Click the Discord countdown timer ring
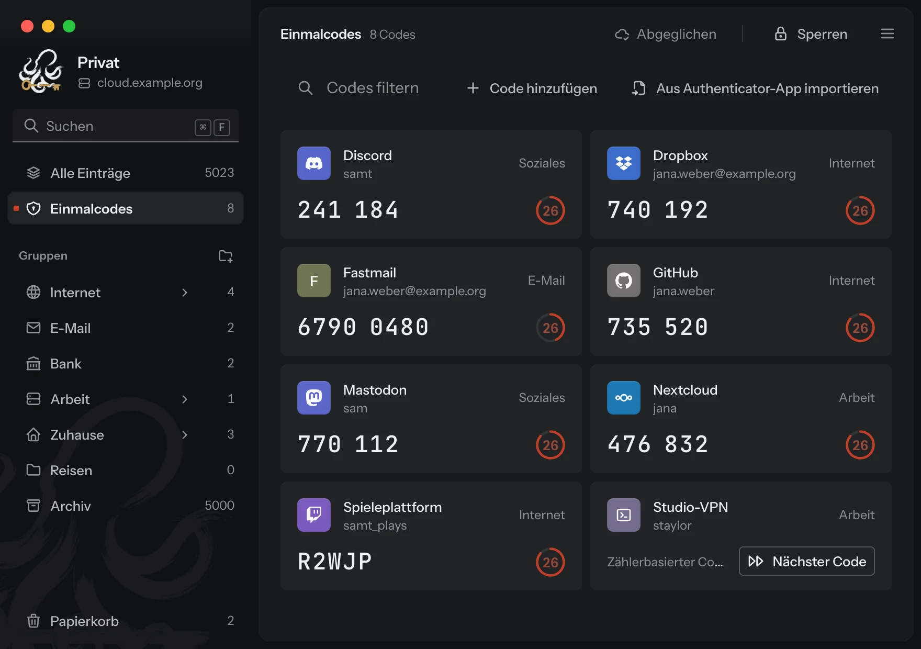This screenshot has height=649, width=921. (x=551, y=210)
